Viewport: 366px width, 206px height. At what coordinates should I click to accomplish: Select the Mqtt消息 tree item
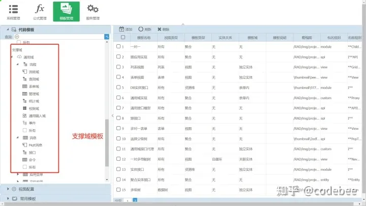(36, 145)
